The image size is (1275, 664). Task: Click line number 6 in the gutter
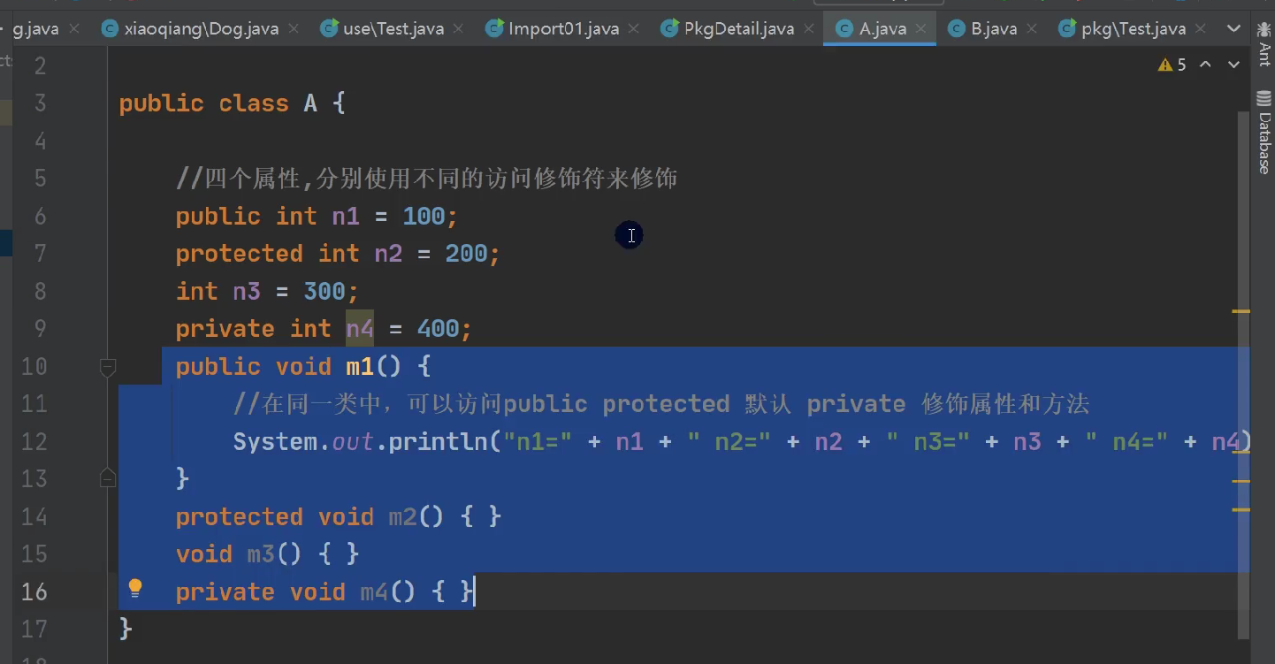[x=41, y=216]
